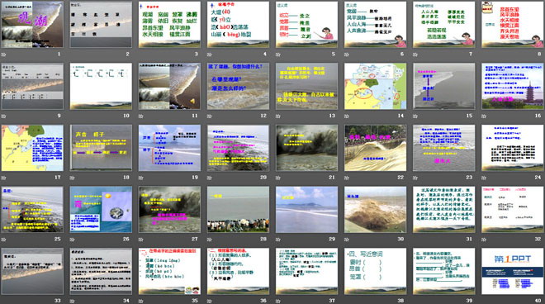Select slide 14 thumbnail showing the map
The width and height of the screenshot is (545, 304).
point(376,86)
